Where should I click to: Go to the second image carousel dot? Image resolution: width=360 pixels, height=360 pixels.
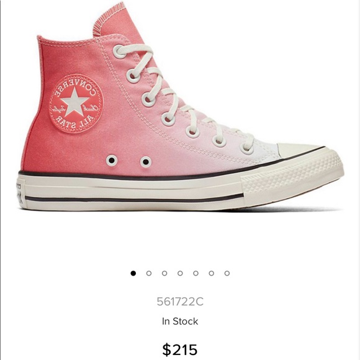[149, 273]
